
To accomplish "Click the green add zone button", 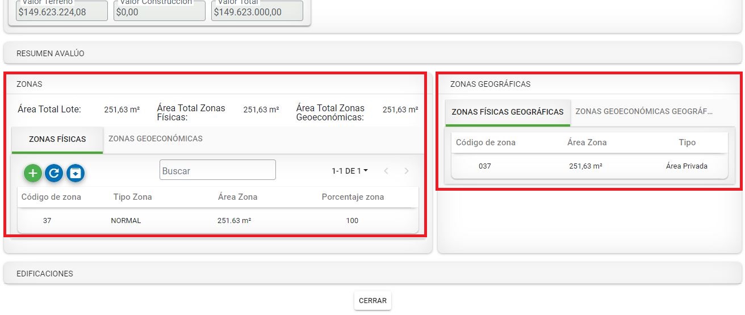I will coord(33,173).
